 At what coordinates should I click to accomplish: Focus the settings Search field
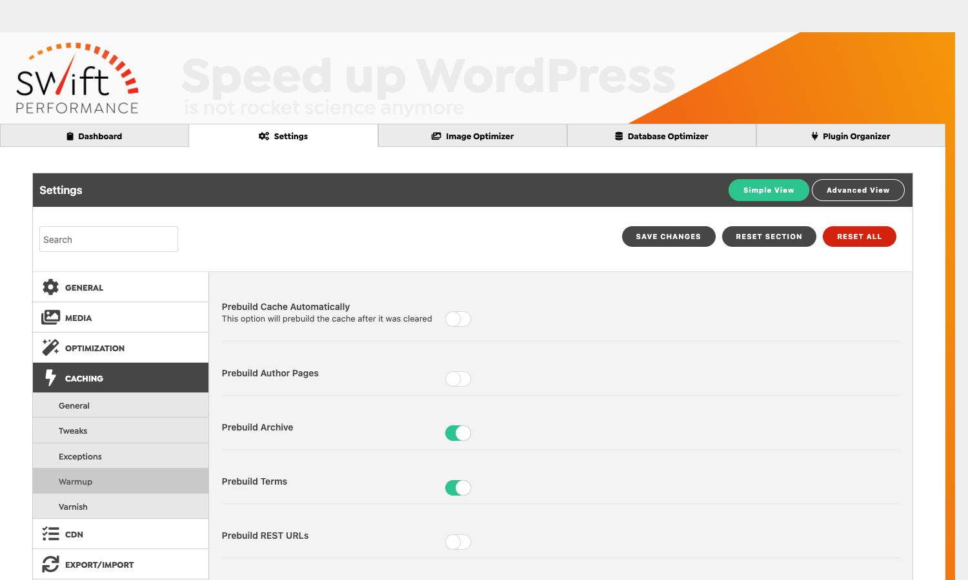(108, 239)
